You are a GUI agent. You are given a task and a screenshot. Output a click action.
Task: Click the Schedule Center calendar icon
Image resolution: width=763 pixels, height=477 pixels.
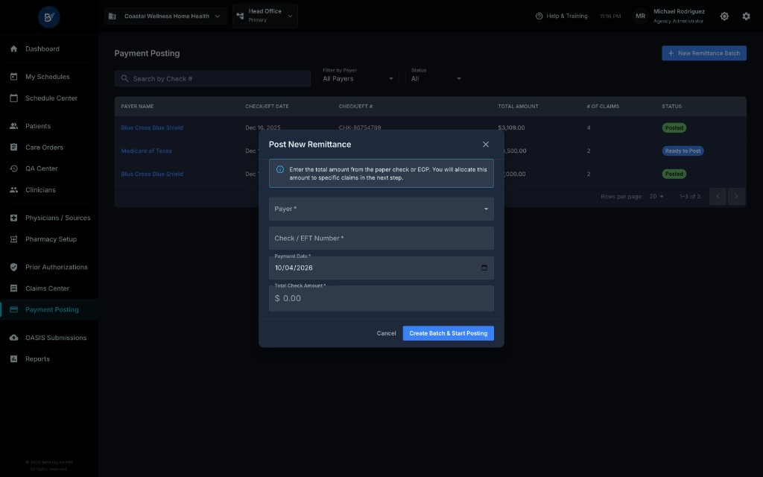tap(13, 98)
